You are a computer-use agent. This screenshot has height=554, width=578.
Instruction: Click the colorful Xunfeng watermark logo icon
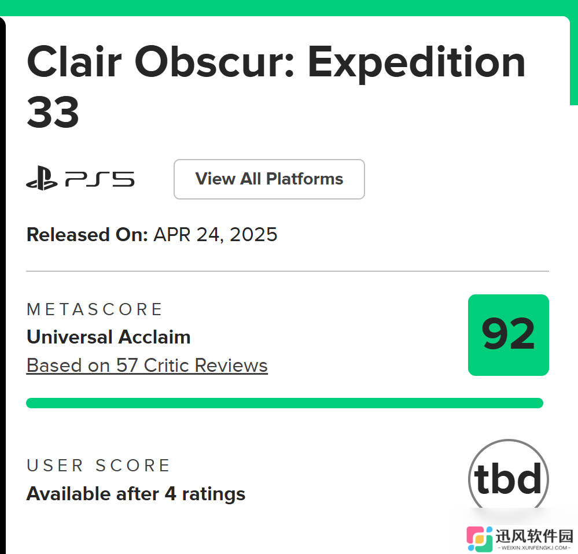point(479,539)
